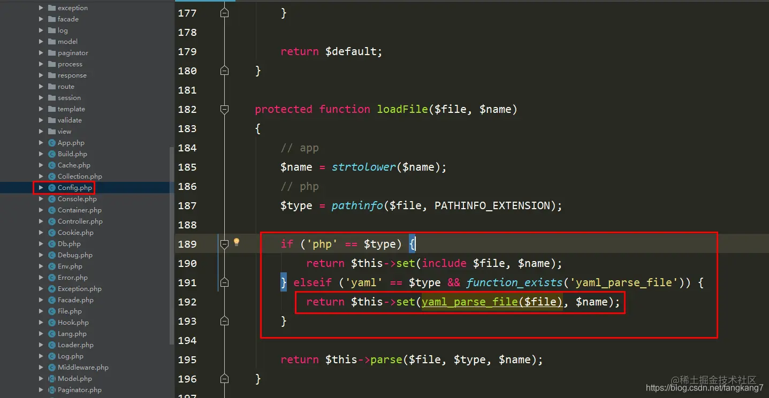Viewport: 769px width, 398px height.
Task: Select the view folder icon
Action: coord(52,132)
